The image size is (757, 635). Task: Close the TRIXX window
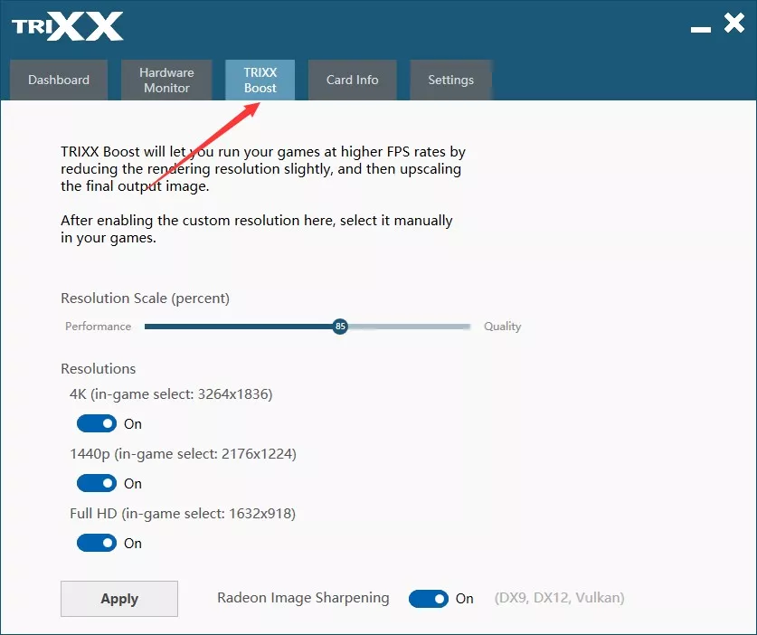(x=734, y=23)
